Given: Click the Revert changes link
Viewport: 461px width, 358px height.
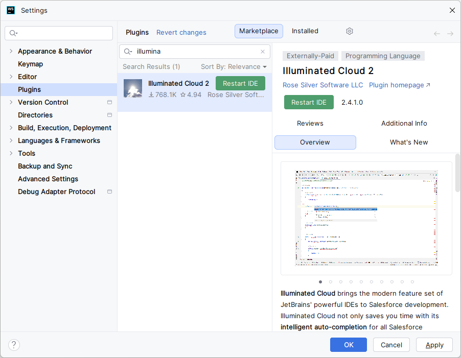Looking at the screenshot, I should 181,33.
